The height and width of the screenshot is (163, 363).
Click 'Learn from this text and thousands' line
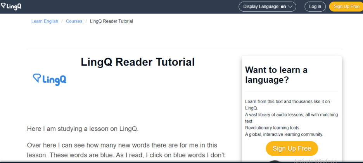pos(287,105)
